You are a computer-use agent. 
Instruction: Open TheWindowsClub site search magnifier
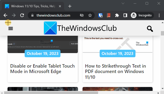click(x=150, y=29)
